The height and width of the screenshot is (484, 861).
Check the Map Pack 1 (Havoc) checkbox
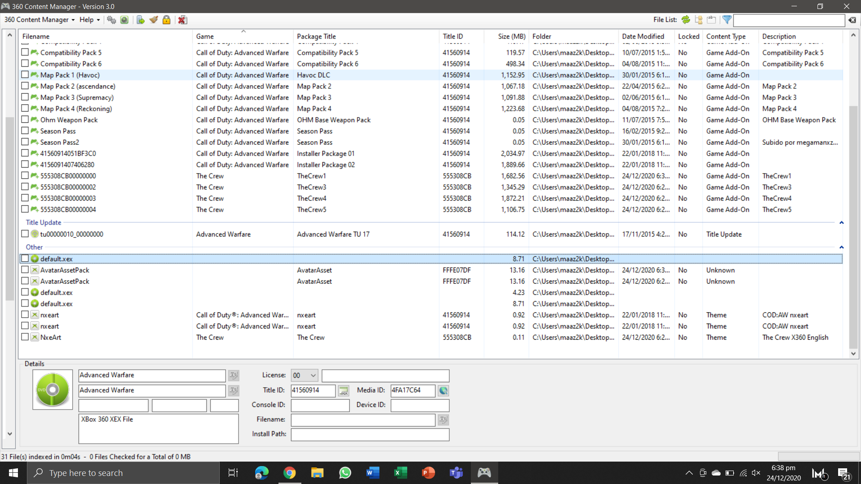(x=25, y=75)
